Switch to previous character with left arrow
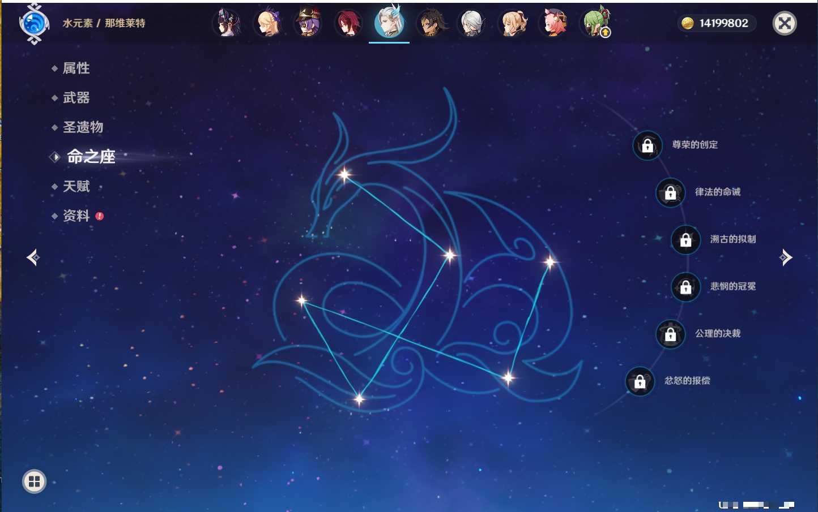 33,257
